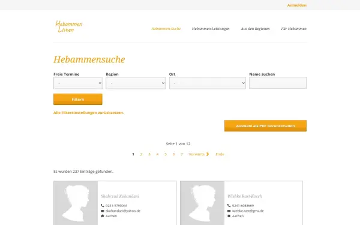Focus the Name suchen input field
360x225 pixels.
pos(278,83)
